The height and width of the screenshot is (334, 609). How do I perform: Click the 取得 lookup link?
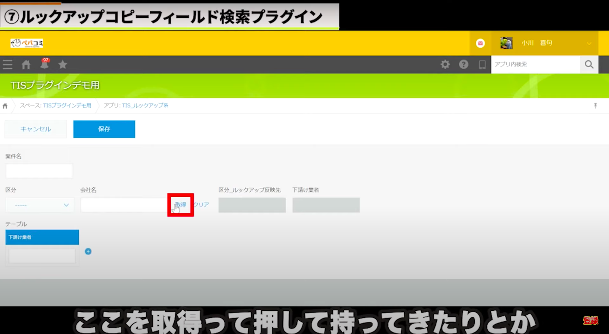coord(181,204)
